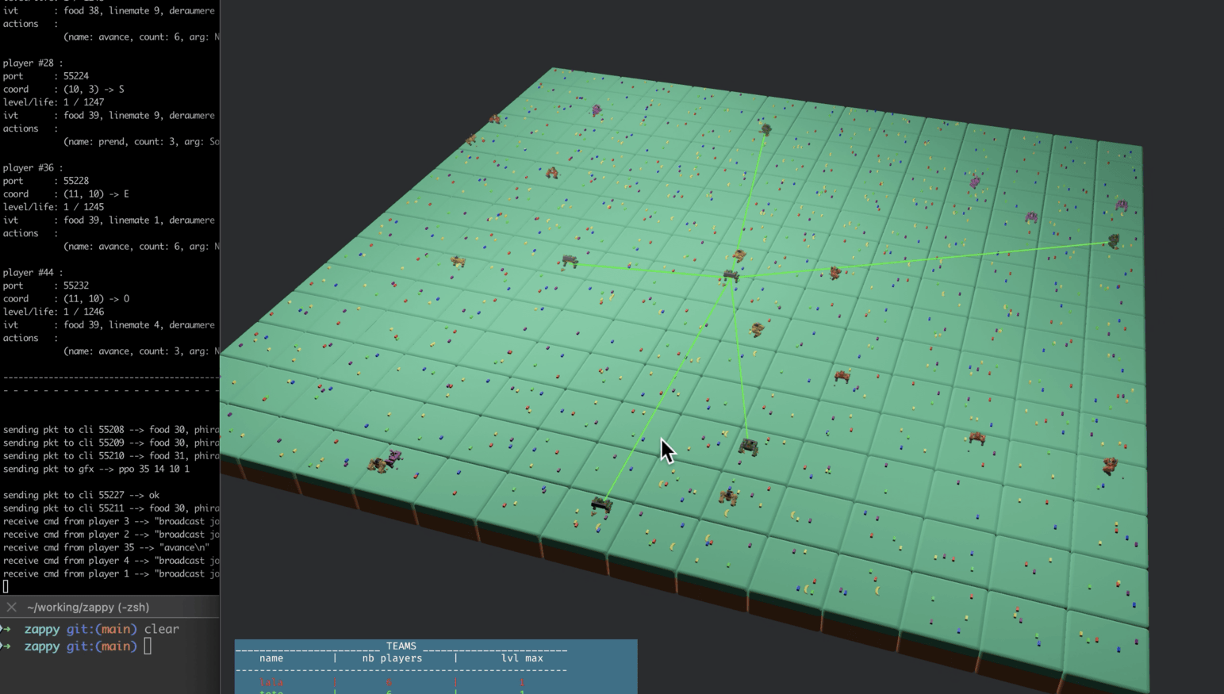
Task: Click the 'food 39, linemate 4' inventory line
Action: (109, 324)
